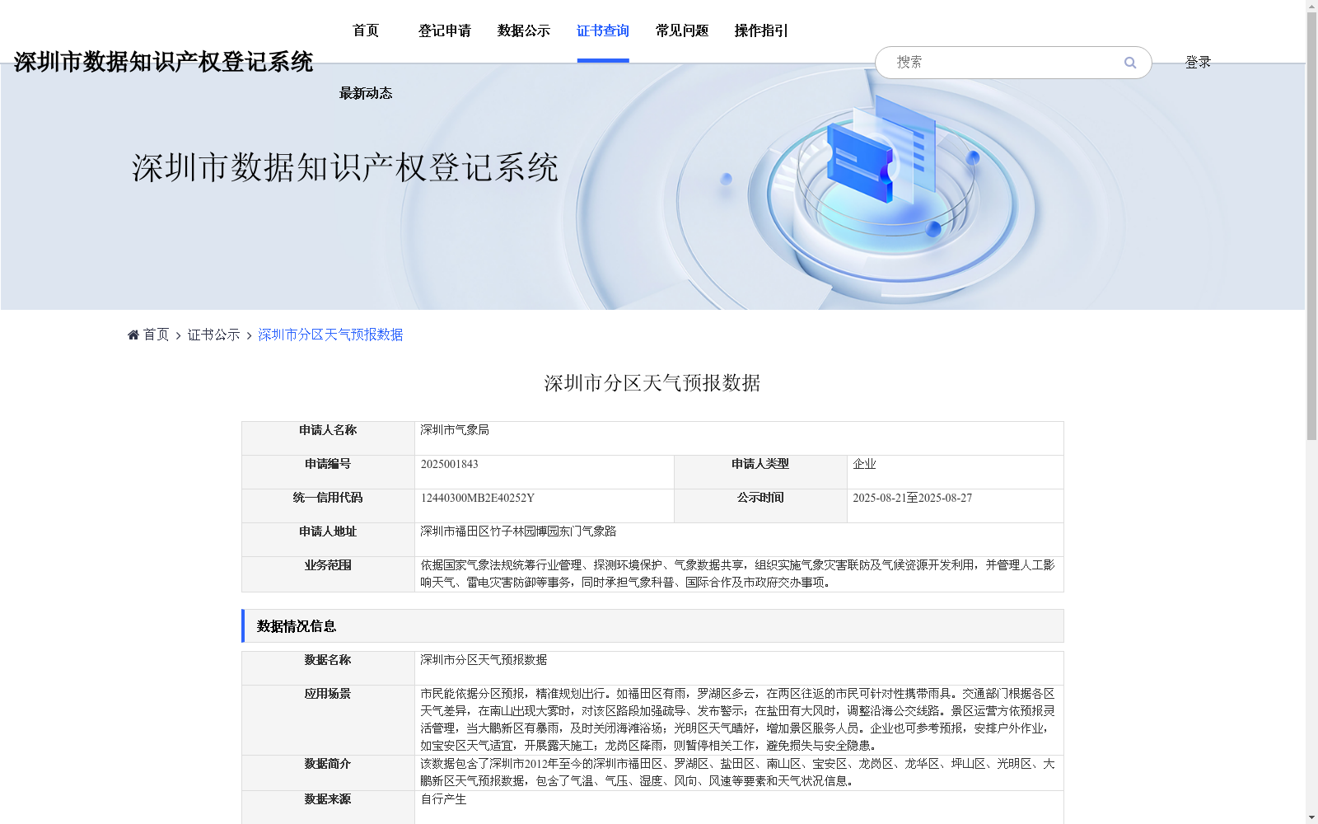This screenshot has height=824, width=1318.
Task: Click the search magnifier icon
Action: pos(1129,62)
